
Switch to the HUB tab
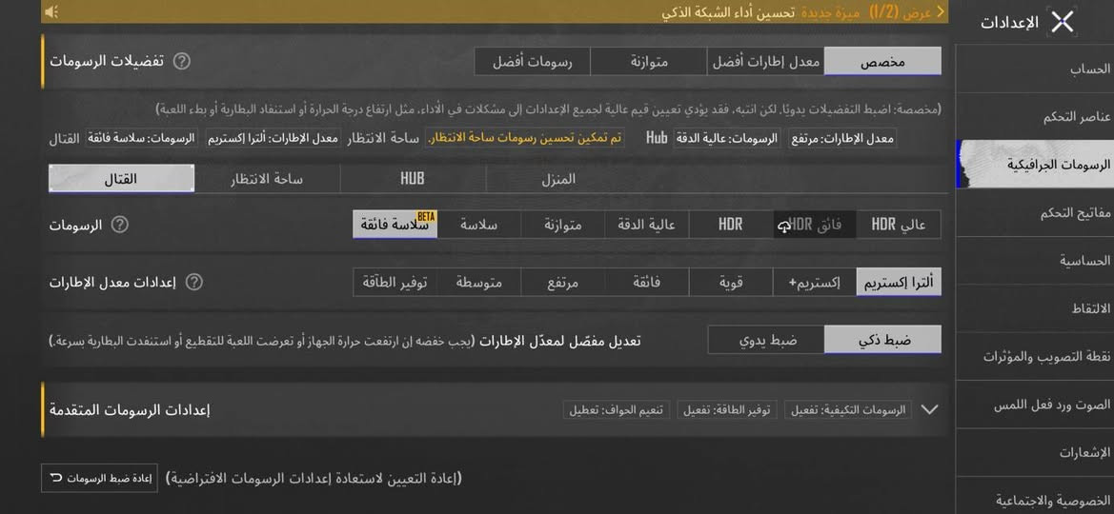(413, 178)
